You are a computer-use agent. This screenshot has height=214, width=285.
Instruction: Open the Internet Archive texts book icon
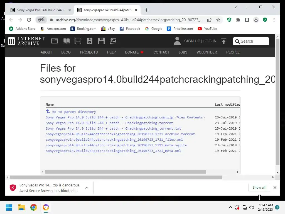pyautogui.click(x=66, y=41)
